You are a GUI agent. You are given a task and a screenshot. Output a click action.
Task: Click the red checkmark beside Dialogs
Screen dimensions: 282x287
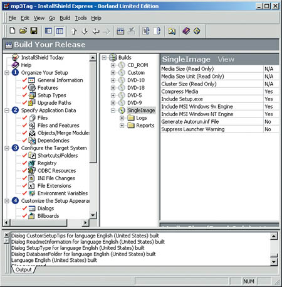pos(24,208)
